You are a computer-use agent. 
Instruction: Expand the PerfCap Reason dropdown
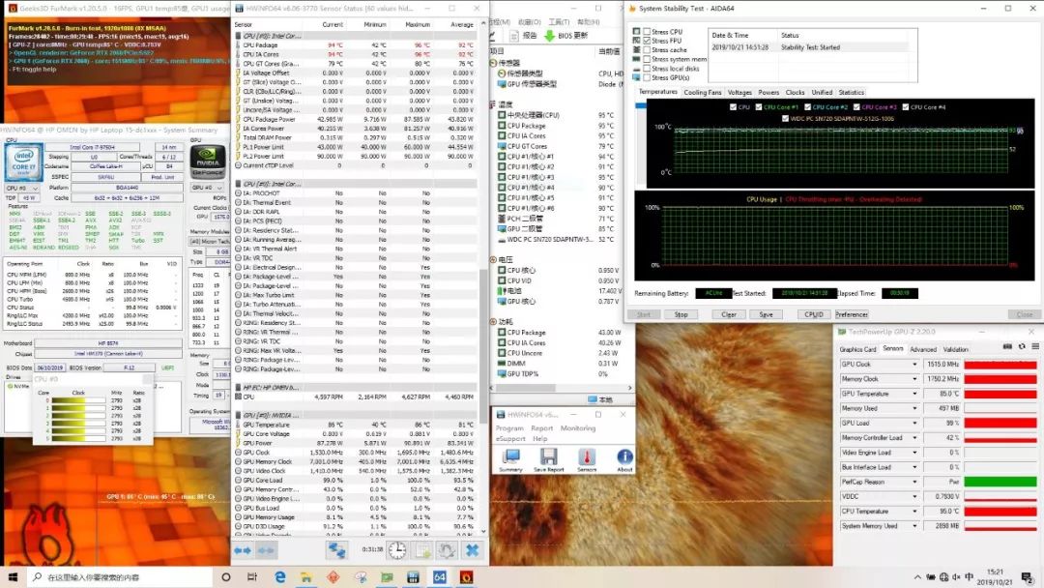pyautogui.click(x=914, y=482)
